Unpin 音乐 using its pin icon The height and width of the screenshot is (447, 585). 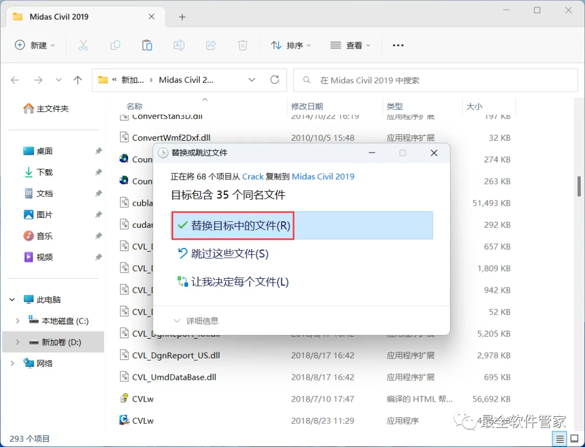click(x=98, y=236)
